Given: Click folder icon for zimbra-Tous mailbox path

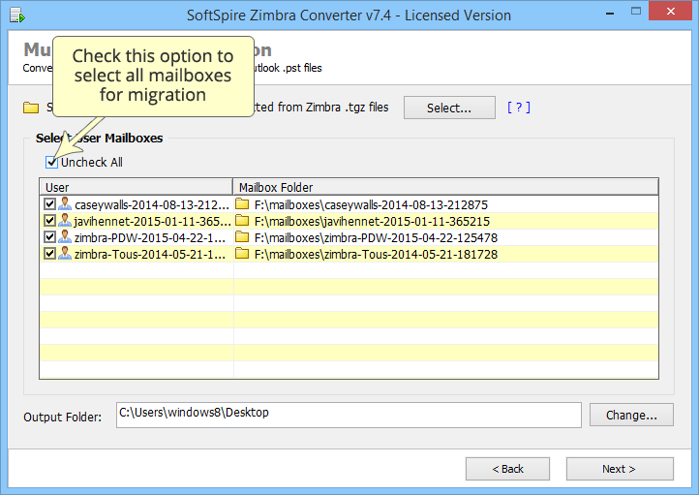Looking at the screenshot, I should 242,254.
